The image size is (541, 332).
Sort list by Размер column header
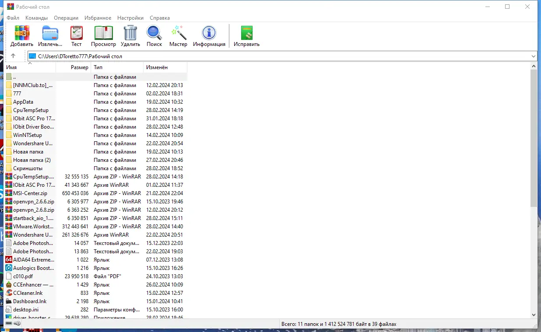(x=74, y=67)
